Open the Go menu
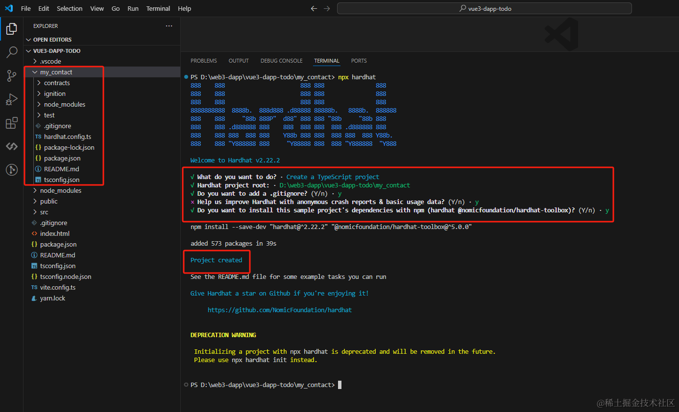The width and height of the screenshot is (679, 412). click(116, 8)
